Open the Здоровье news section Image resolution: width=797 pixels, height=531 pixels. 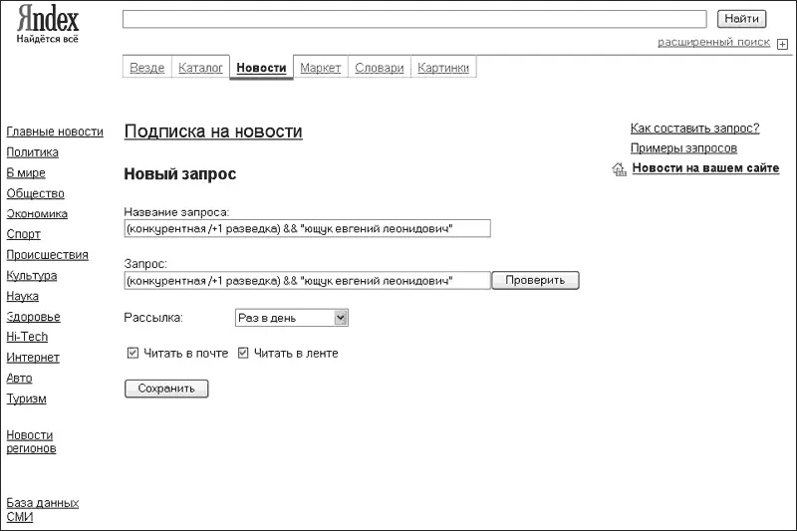pos(33,317)
